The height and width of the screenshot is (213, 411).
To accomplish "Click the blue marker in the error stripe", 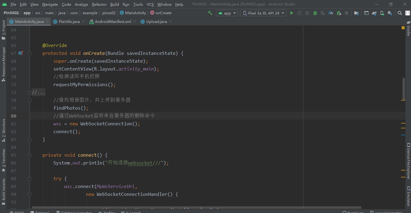I will pyautogui.click(x=403, y=135).
